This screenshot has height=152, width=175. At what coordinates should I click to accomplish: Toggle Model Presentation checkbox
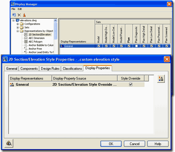[x=121, y=46]
